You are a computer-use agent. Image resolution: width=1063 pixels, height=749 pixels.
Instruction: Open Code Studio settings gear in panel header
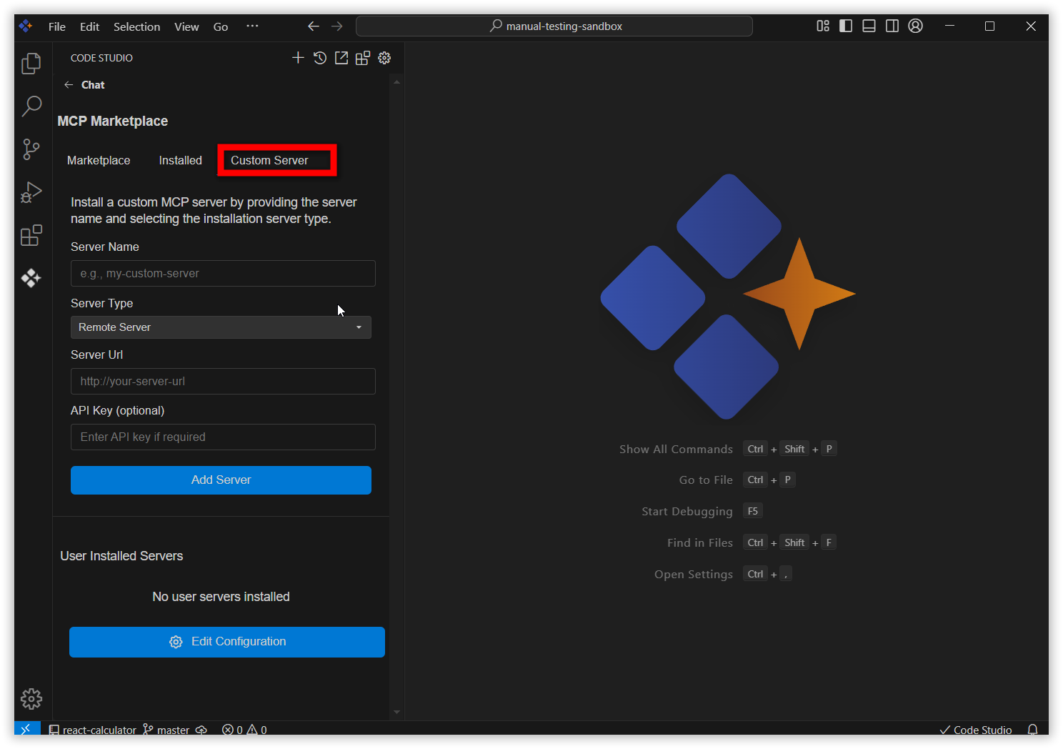[x=384, y=58]
